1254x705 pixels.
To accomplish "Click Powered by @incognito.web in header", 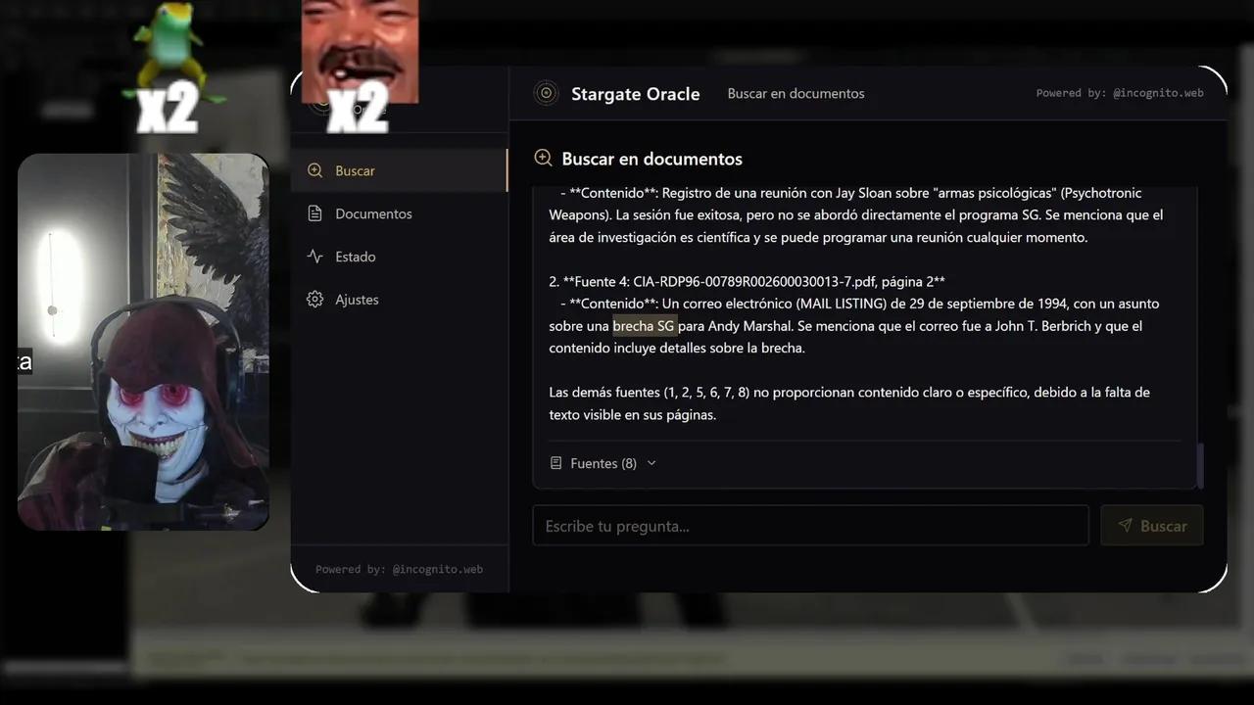I will tap(1120, 93).
